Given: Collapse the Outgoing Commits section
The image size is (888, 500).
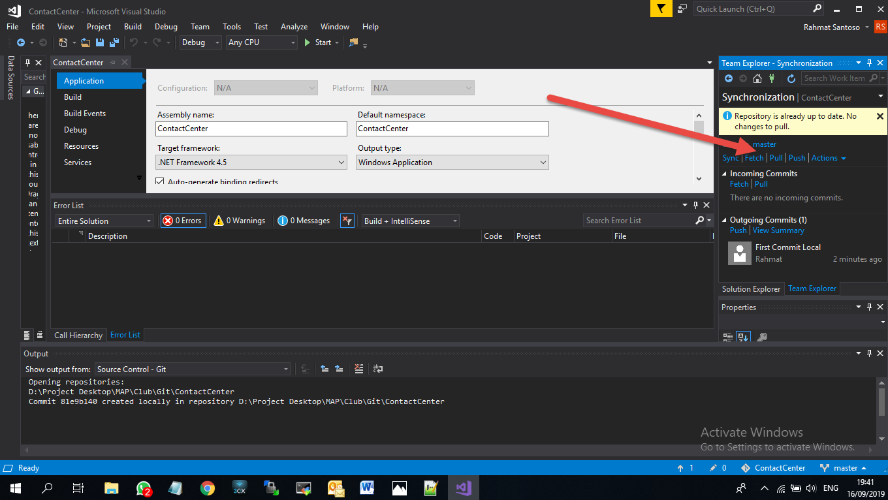Looking at the screenshot, I should point(724,220).
